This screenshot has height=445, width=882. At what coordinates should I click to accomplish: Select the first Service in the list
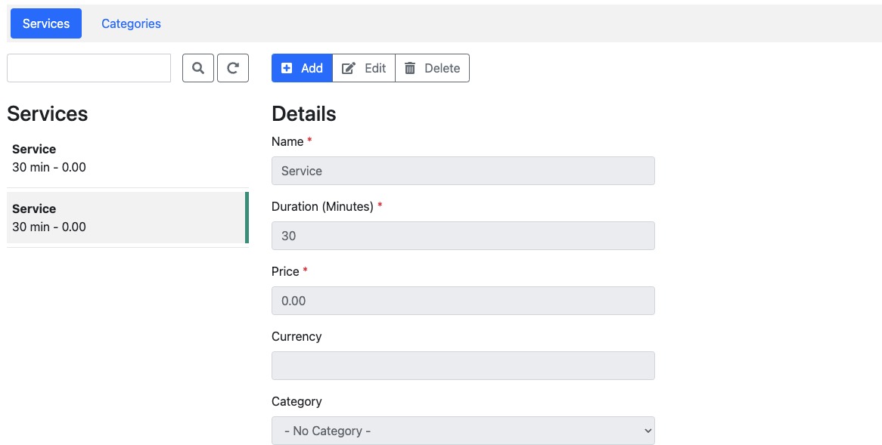[127, 157]
